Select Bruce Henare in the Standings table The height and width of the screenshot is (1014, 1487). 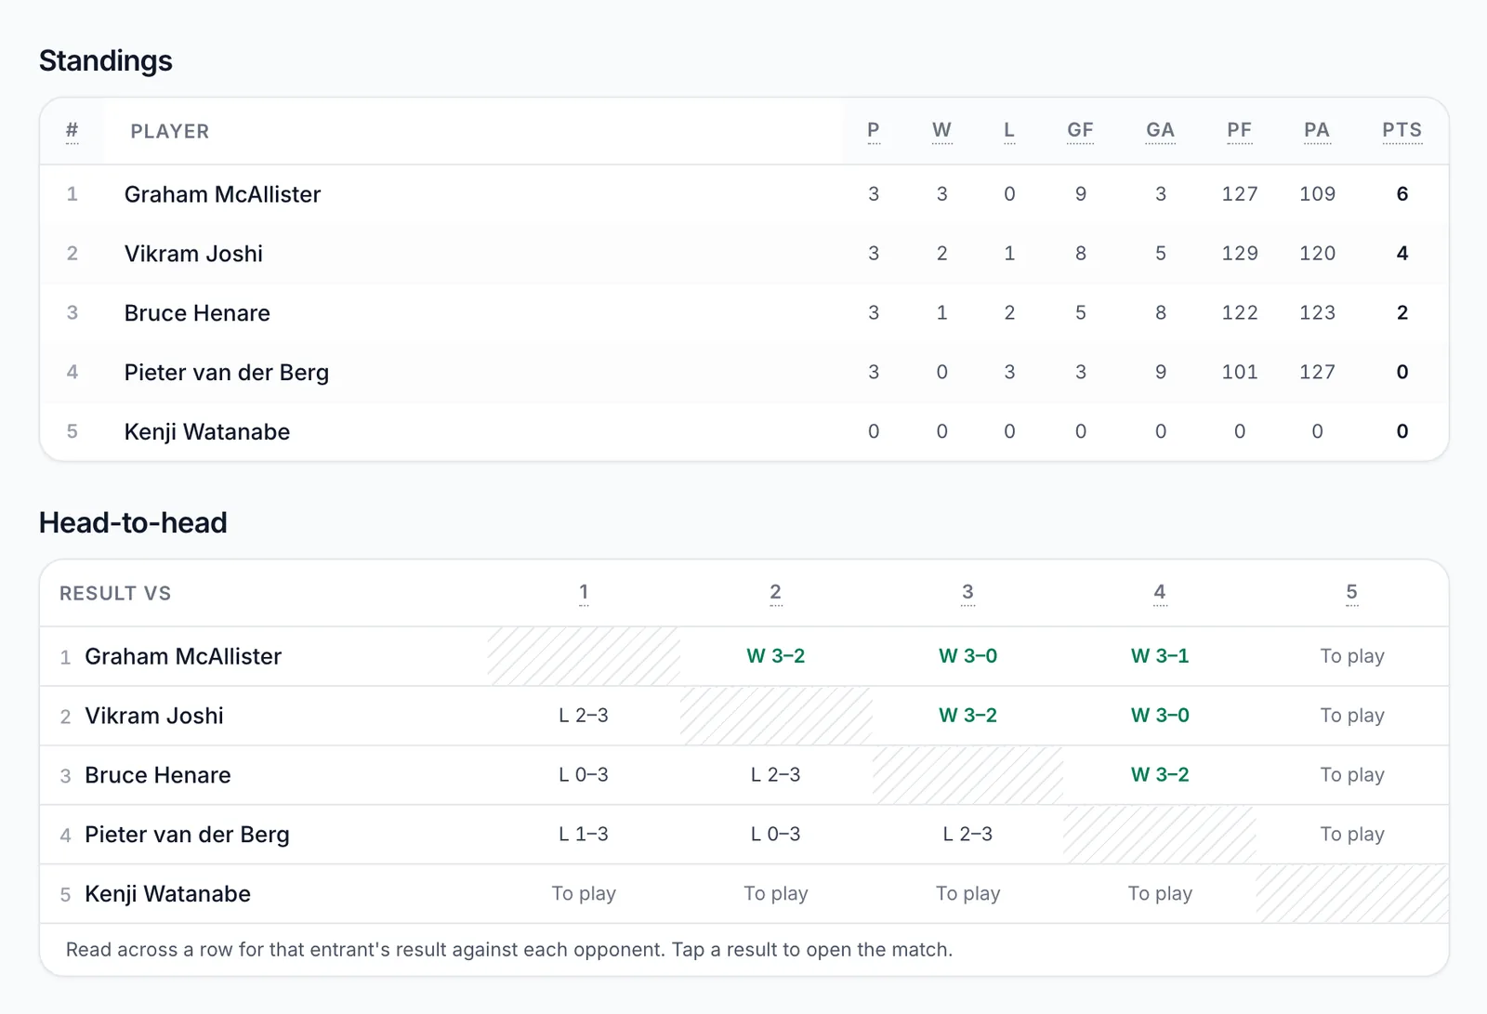[197, 313]
